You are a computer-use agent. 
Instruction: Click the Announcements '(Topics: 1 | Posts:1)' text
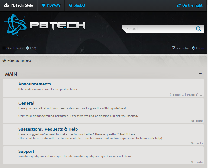(x=184, y=95)
